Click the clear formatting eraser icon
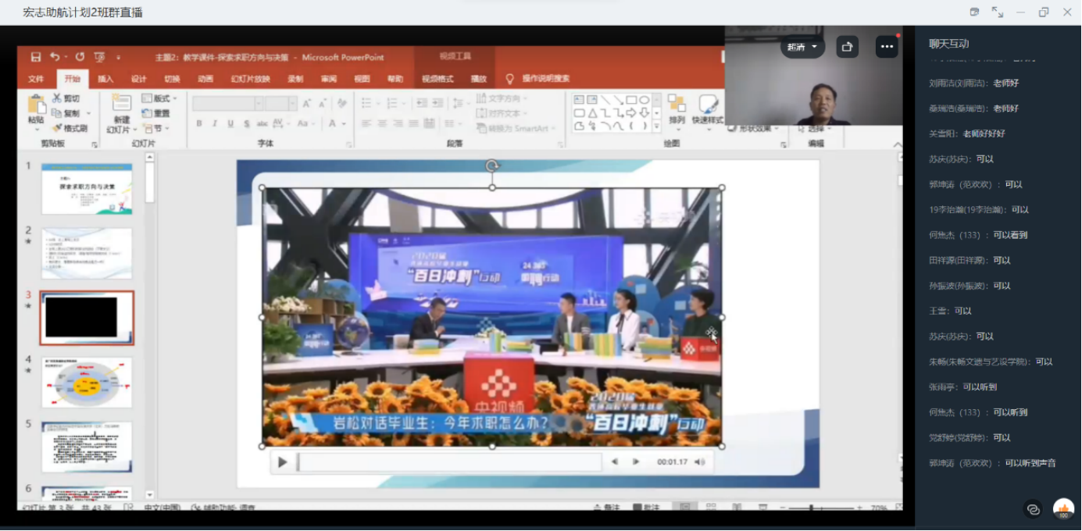The image size is (1082, 531). (x=341, y=103)
